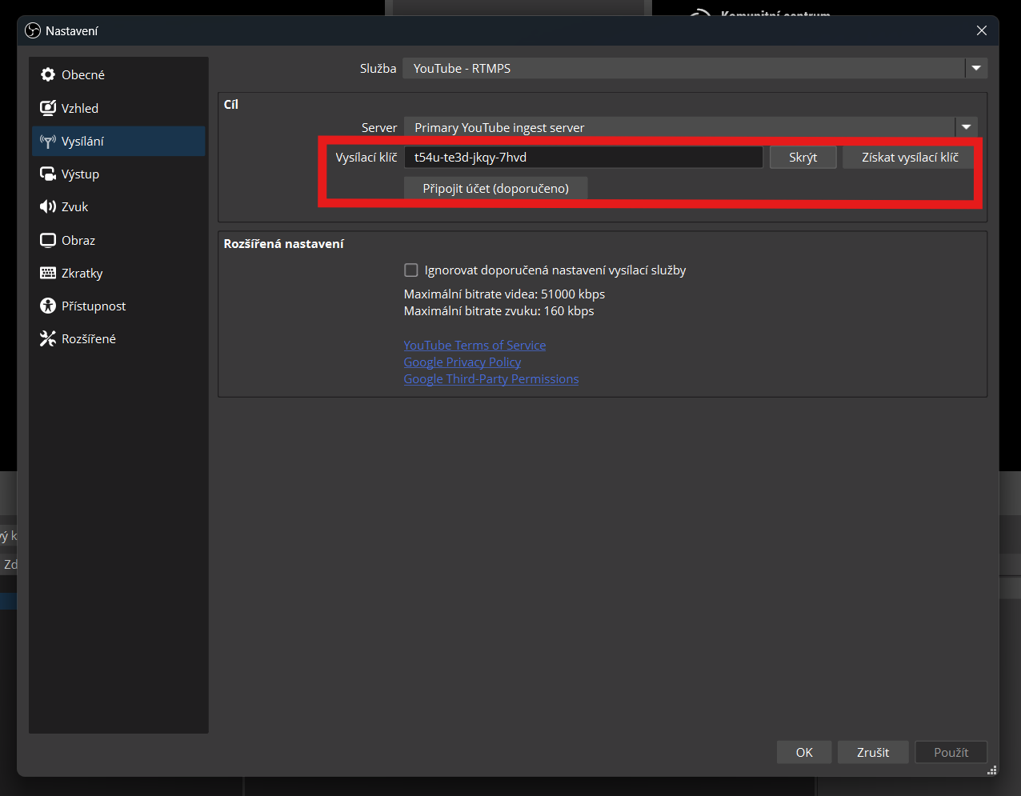The width and height of the screenshot is (1021, 796).
Task: Select the Vzhled appearance icon
Action: tap(48, 108)
